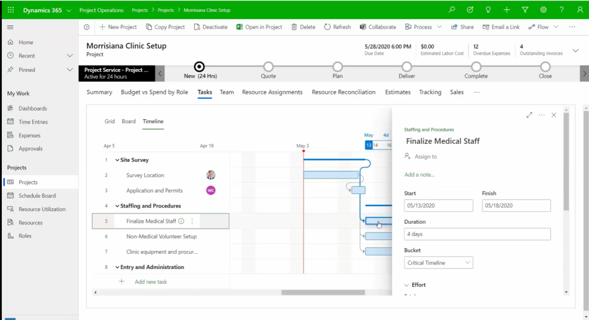The height and width of the screenshot is (320, 589).
Task: Click the Delete trash icon command
Action: [x=303, y=27]
